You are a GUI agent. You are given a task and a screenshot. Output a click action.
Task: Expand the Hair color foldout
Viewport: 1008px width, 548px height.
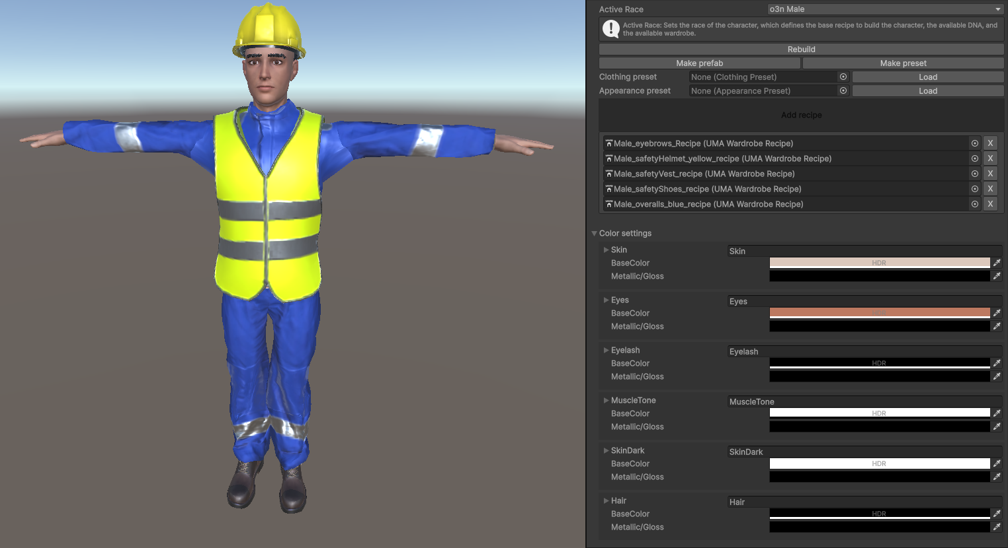click(606, 500)
